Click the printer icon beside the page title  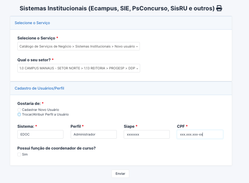tap(219, 8)
